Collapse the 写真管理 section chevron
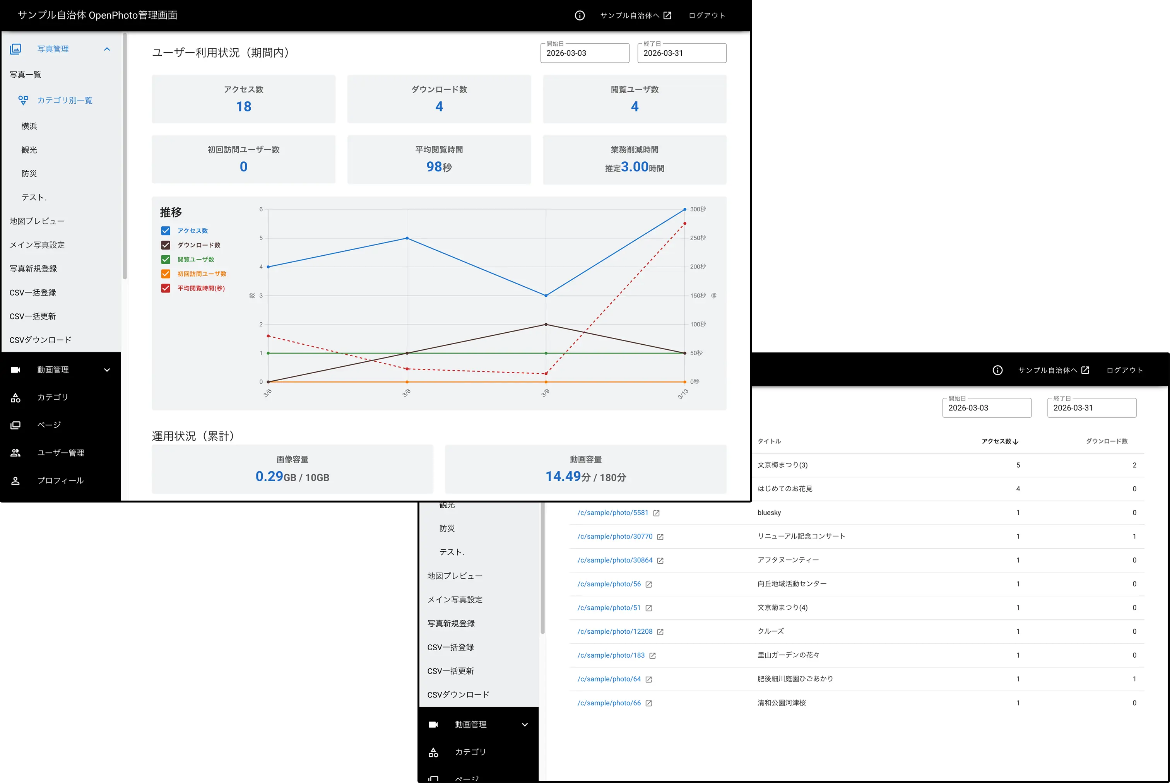The image size is (1170, 783). pyautogui.click(x=107, y=49)
